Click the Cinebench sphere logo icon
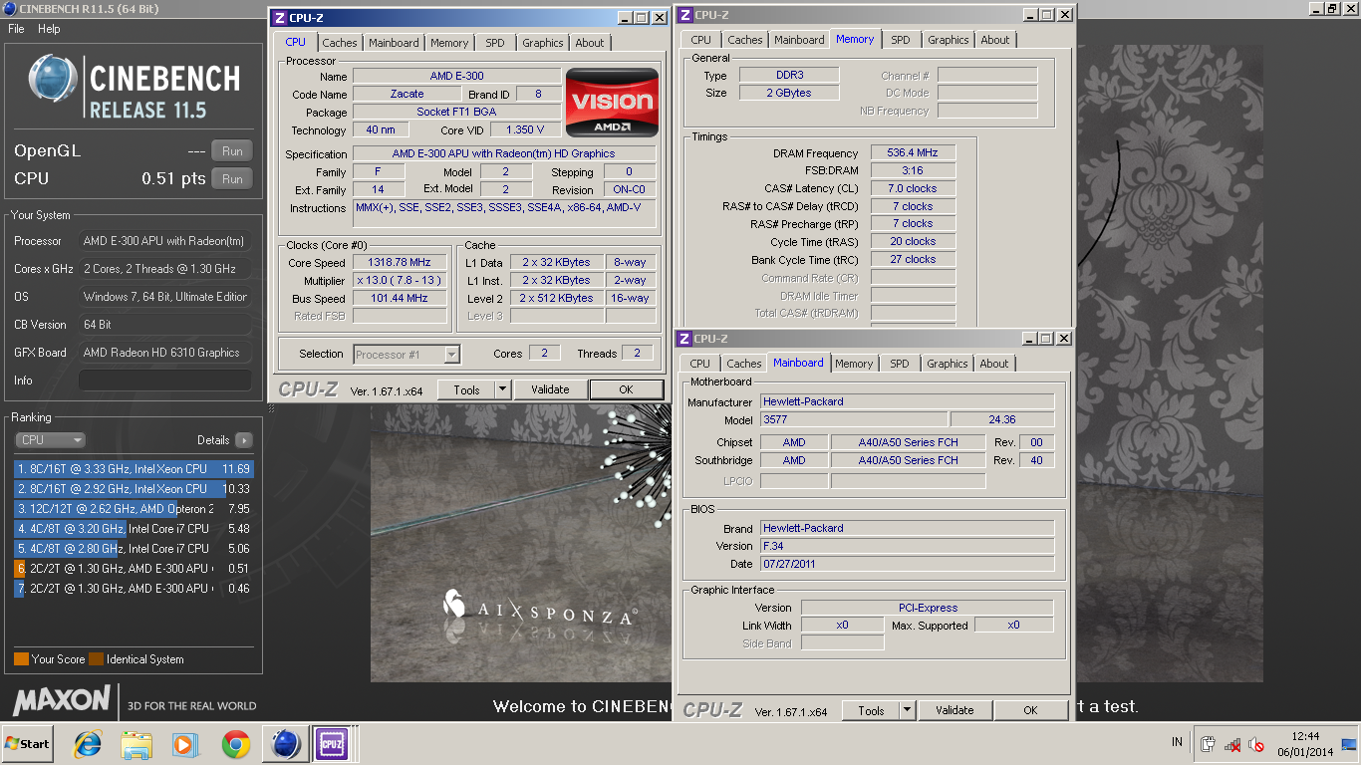The width and height of the screenshot is (1361, 765). point(52,80)
